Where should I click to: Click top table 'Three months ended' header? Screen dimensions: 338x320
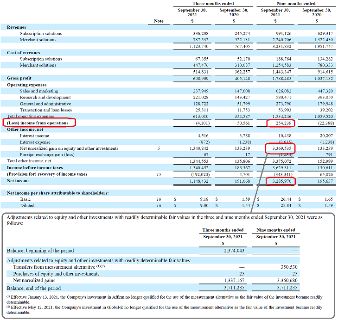coord(213,3)
